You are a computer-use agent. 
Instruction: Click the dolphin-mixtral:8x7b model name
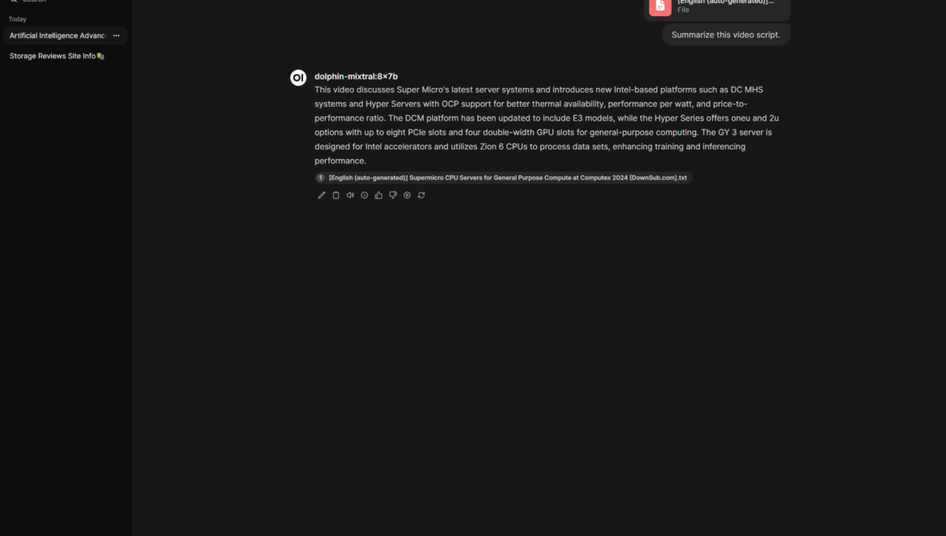tap(356, 77)
